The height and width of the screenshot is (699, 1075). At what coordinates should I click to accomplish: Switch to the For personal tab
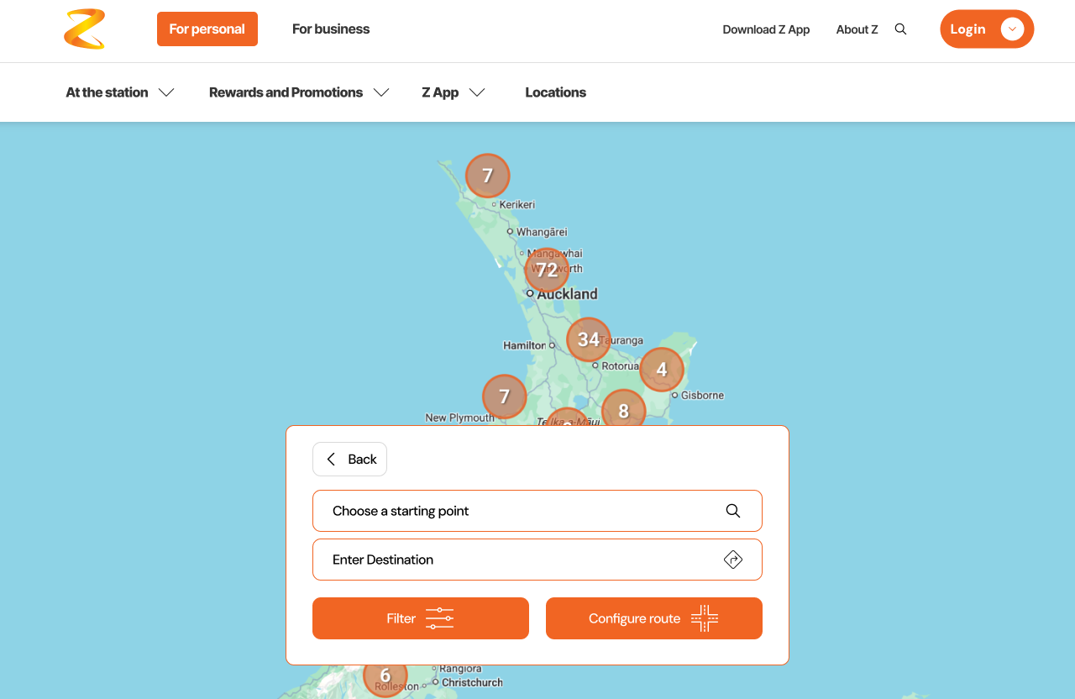pyautogui.click(x=207, y=29)
